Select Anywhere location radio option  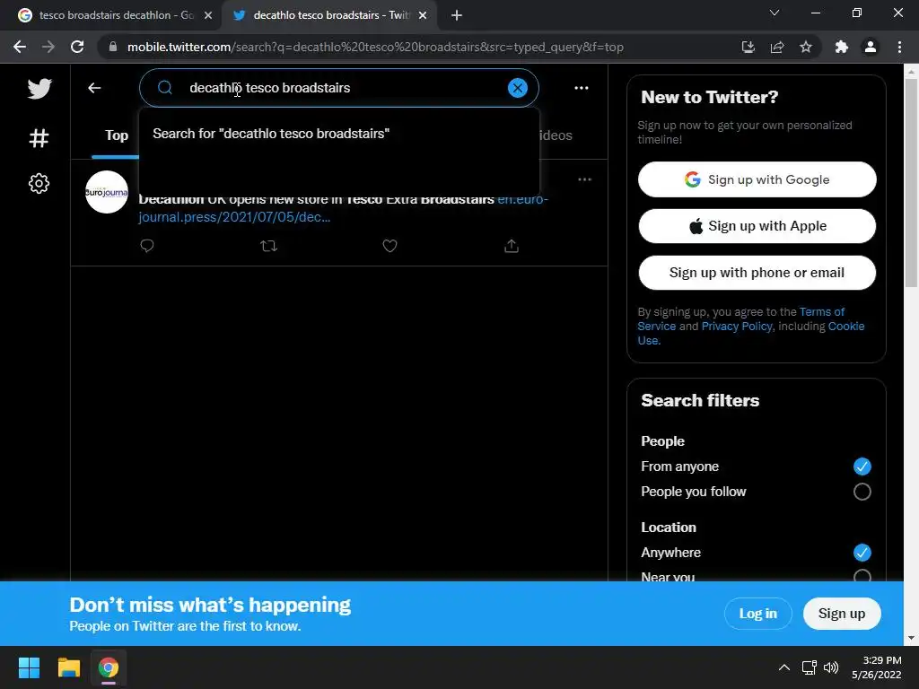[x=862, y=553]
